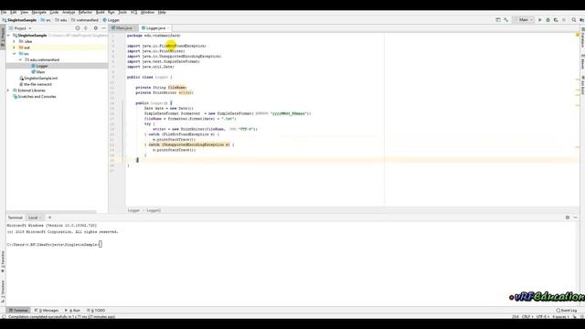Toggle the Project tool window stripe button
The width and height of the screenshot is (585, 329).
pyautogui.click(x=3, y=37)
